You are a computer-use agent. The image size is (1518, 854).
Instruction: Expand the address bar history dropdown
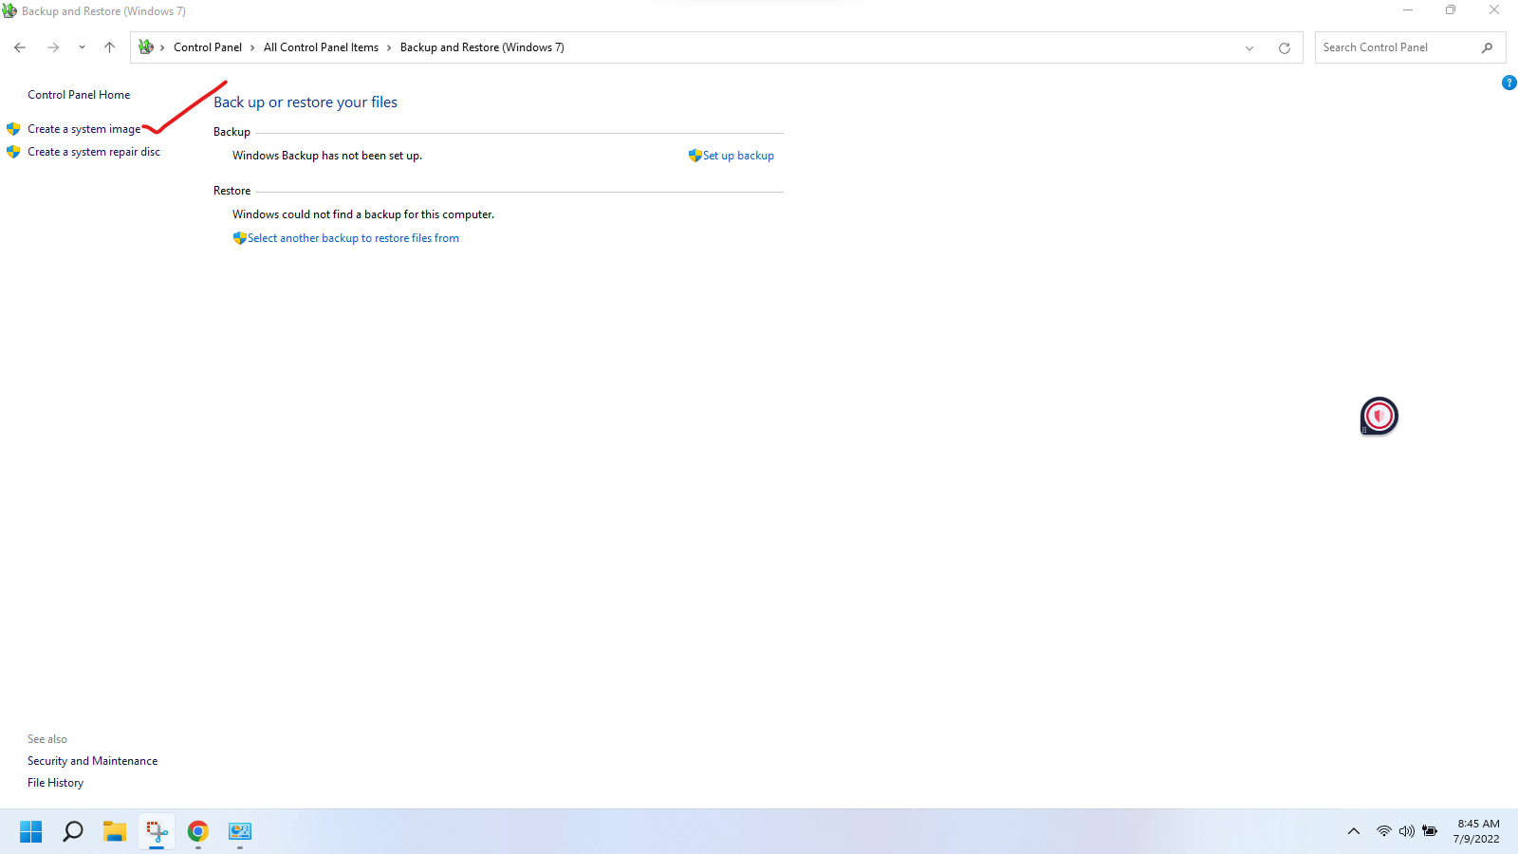pyautogui.click(x=1250, y=48)
